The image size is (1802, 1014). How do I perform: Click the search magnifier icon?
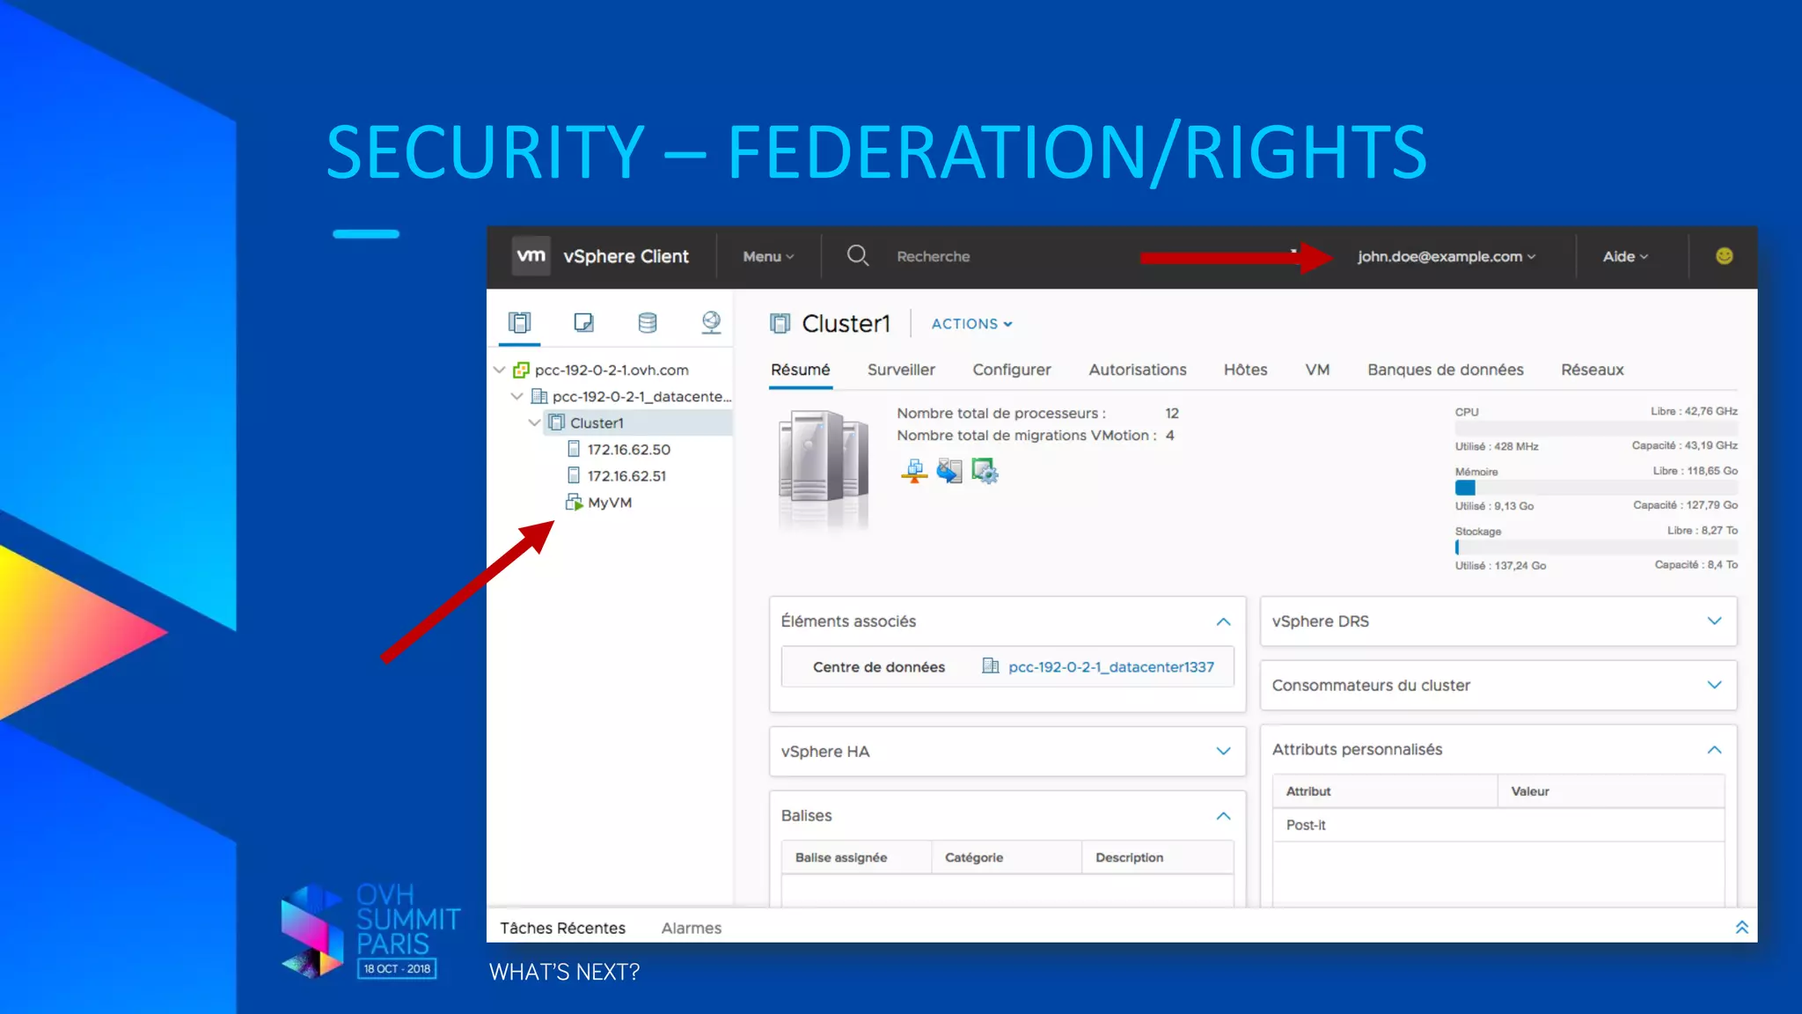[x=857, y=256]
